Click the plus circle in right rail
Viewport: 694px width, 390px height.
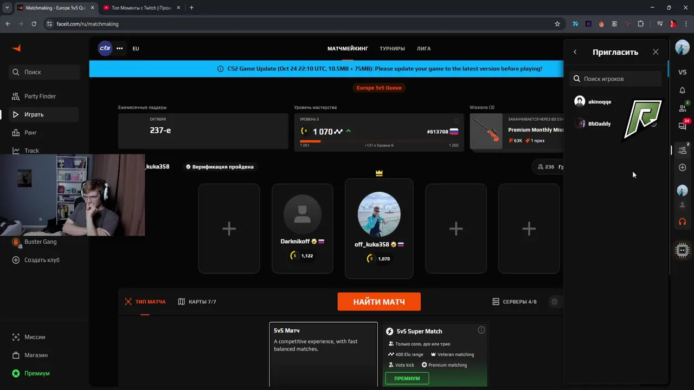[683, 167]
